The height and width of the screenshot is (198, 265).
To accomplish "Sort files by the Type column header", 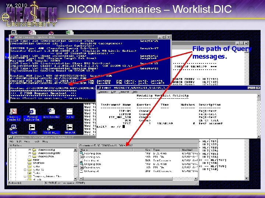I will 166,150.
